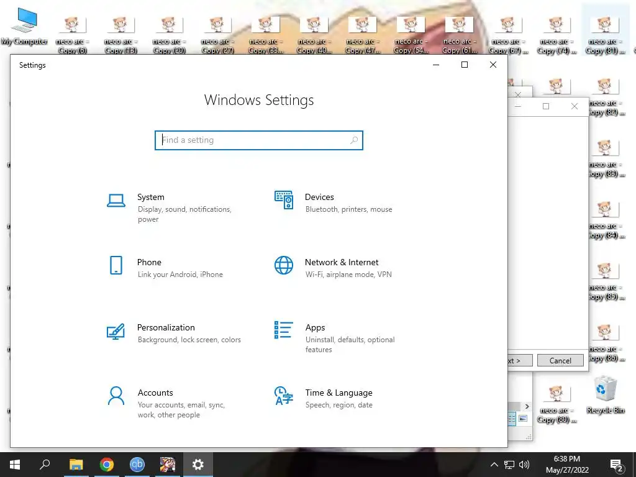Click the taskbar search icon

click(45, 465)
